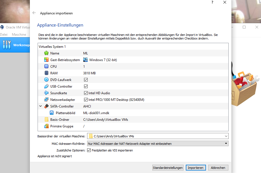Click the CPU value 1

(84, 67)
